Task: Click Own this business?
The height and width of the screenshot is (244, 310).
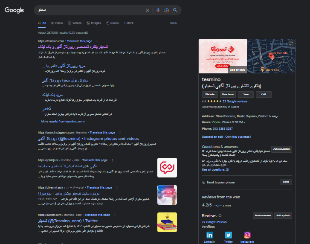Action: [x=238, y=137]
